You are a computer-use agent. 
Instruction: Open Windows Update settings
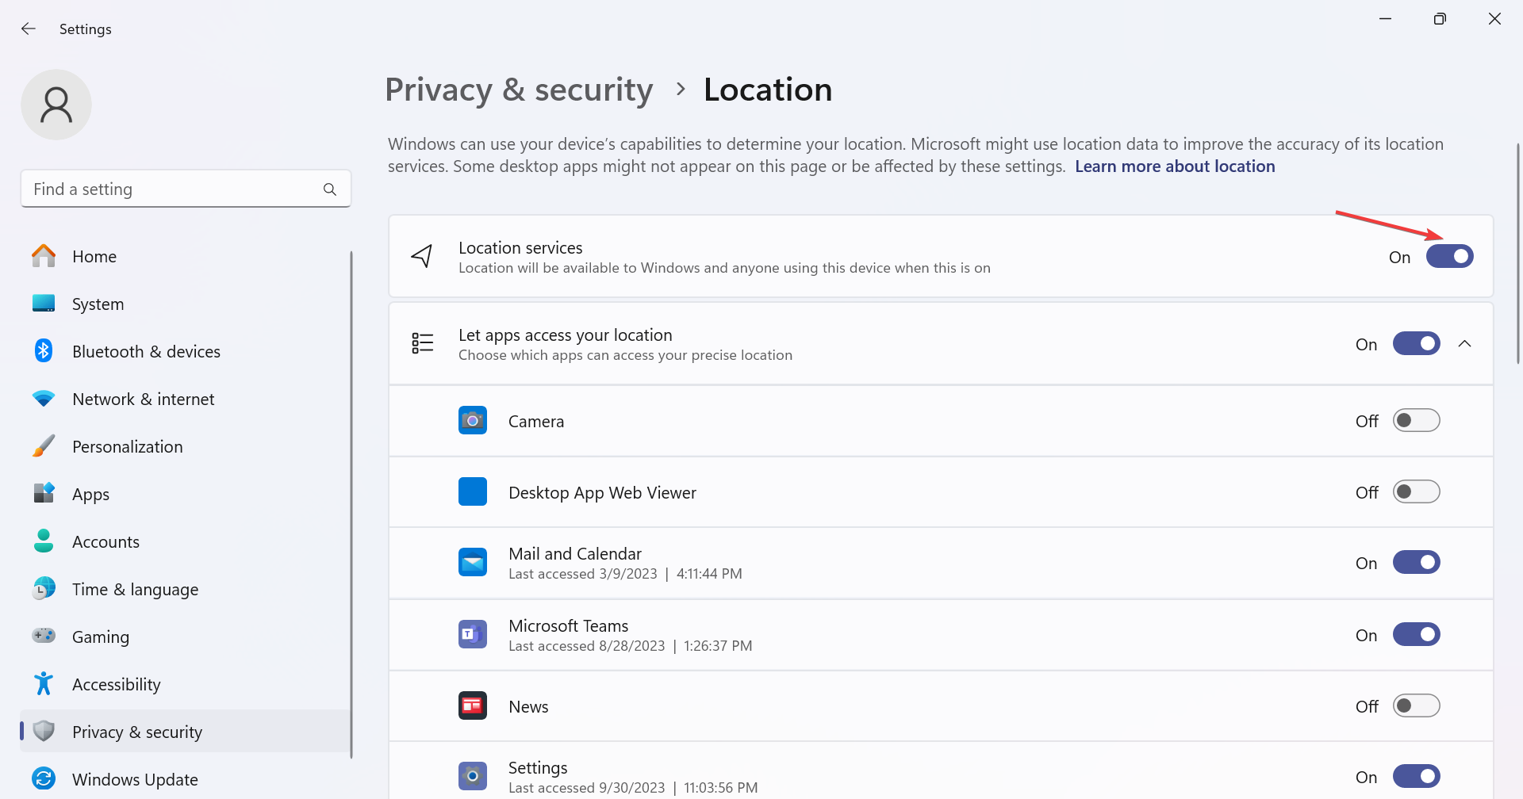(x=135, y=779)
